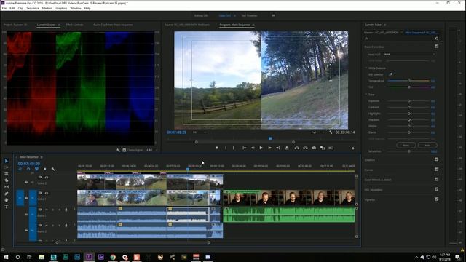Step forward one frame

click(269, 148)
